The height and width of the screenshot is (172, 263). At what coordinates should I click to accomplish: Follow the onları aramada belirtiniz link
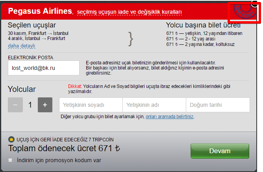point(169,117)
